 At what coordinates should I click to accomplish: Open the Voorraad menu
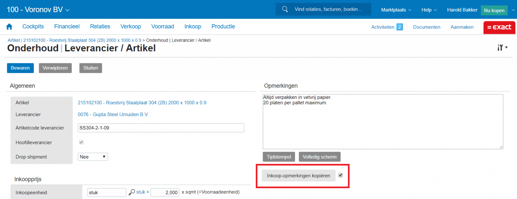162,27
